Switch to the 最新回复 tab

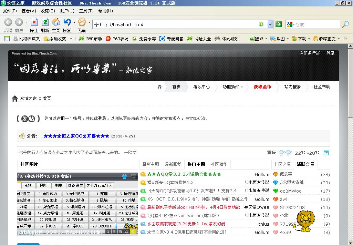[x=173, y=164]
